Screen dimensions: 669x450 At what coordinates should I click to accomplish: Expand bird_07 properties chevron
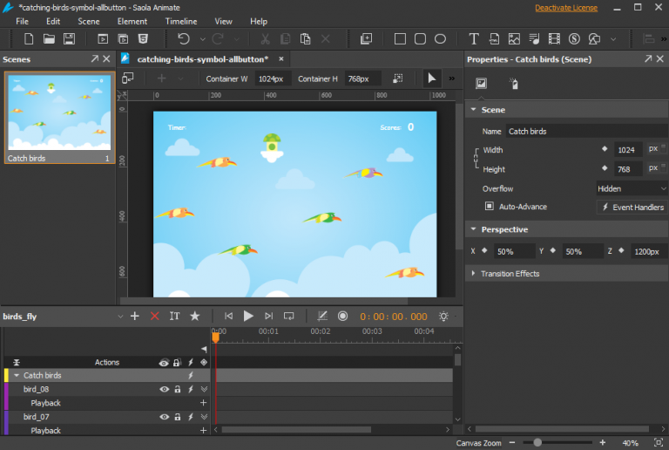coord(204,417)
